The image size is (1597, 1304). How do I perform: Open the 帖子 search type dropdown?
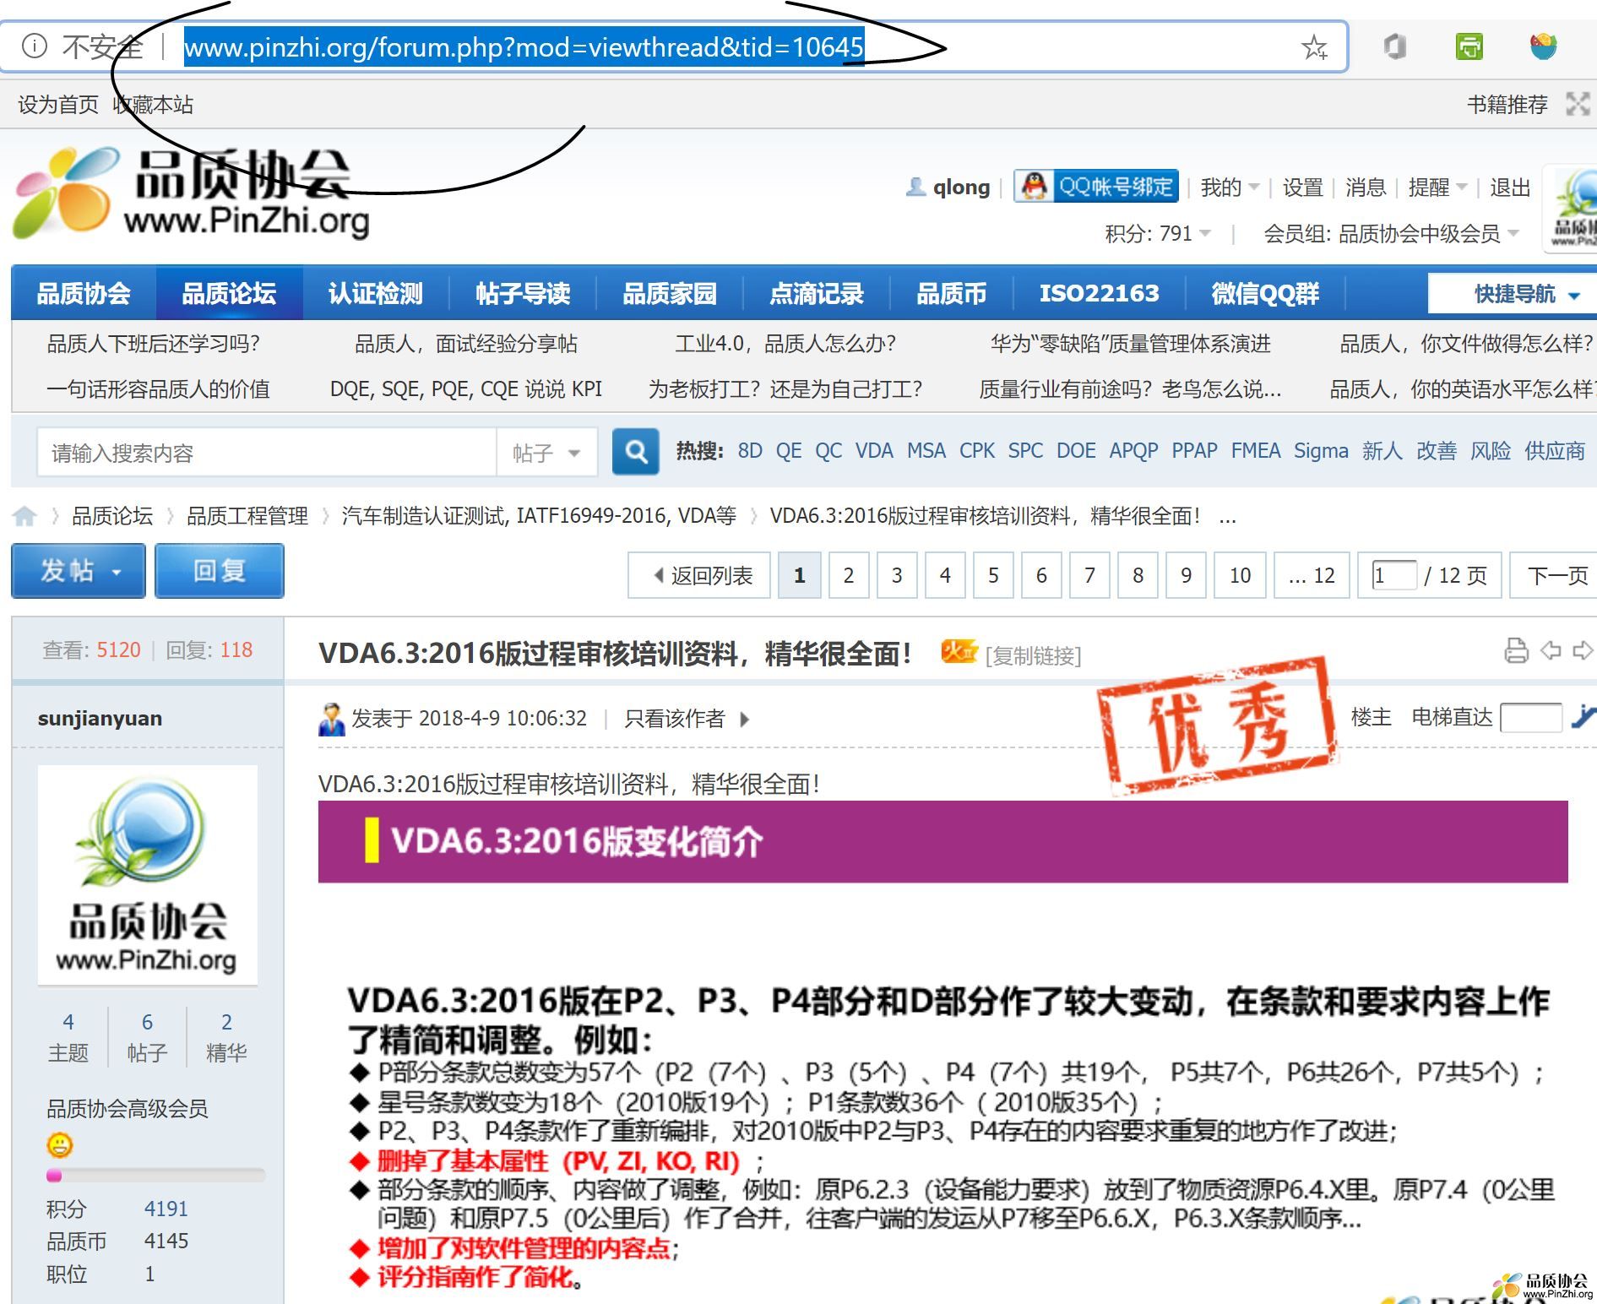pos(546,453)
